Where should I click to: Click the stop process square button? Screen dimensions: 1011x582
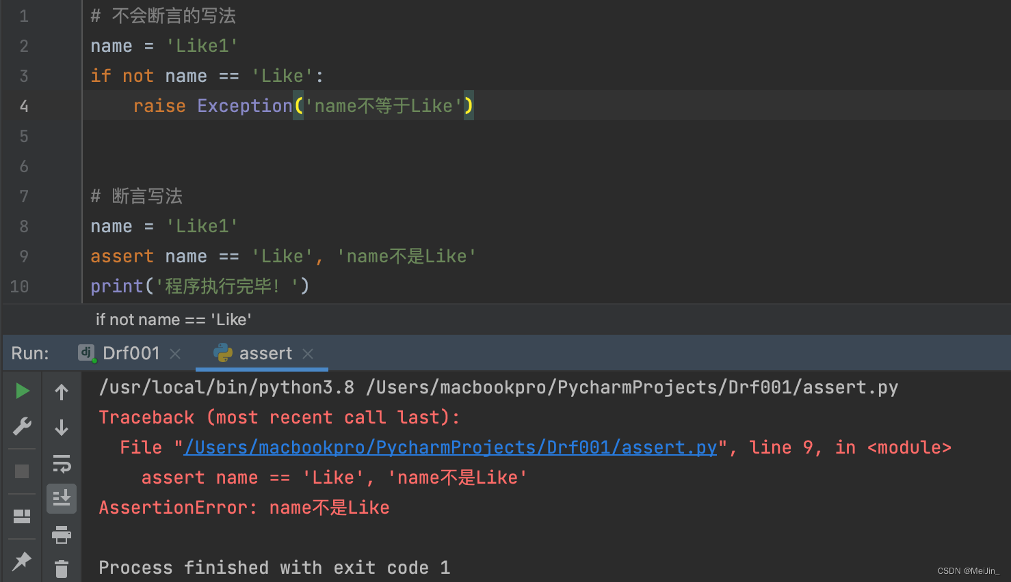click(22, 471)
